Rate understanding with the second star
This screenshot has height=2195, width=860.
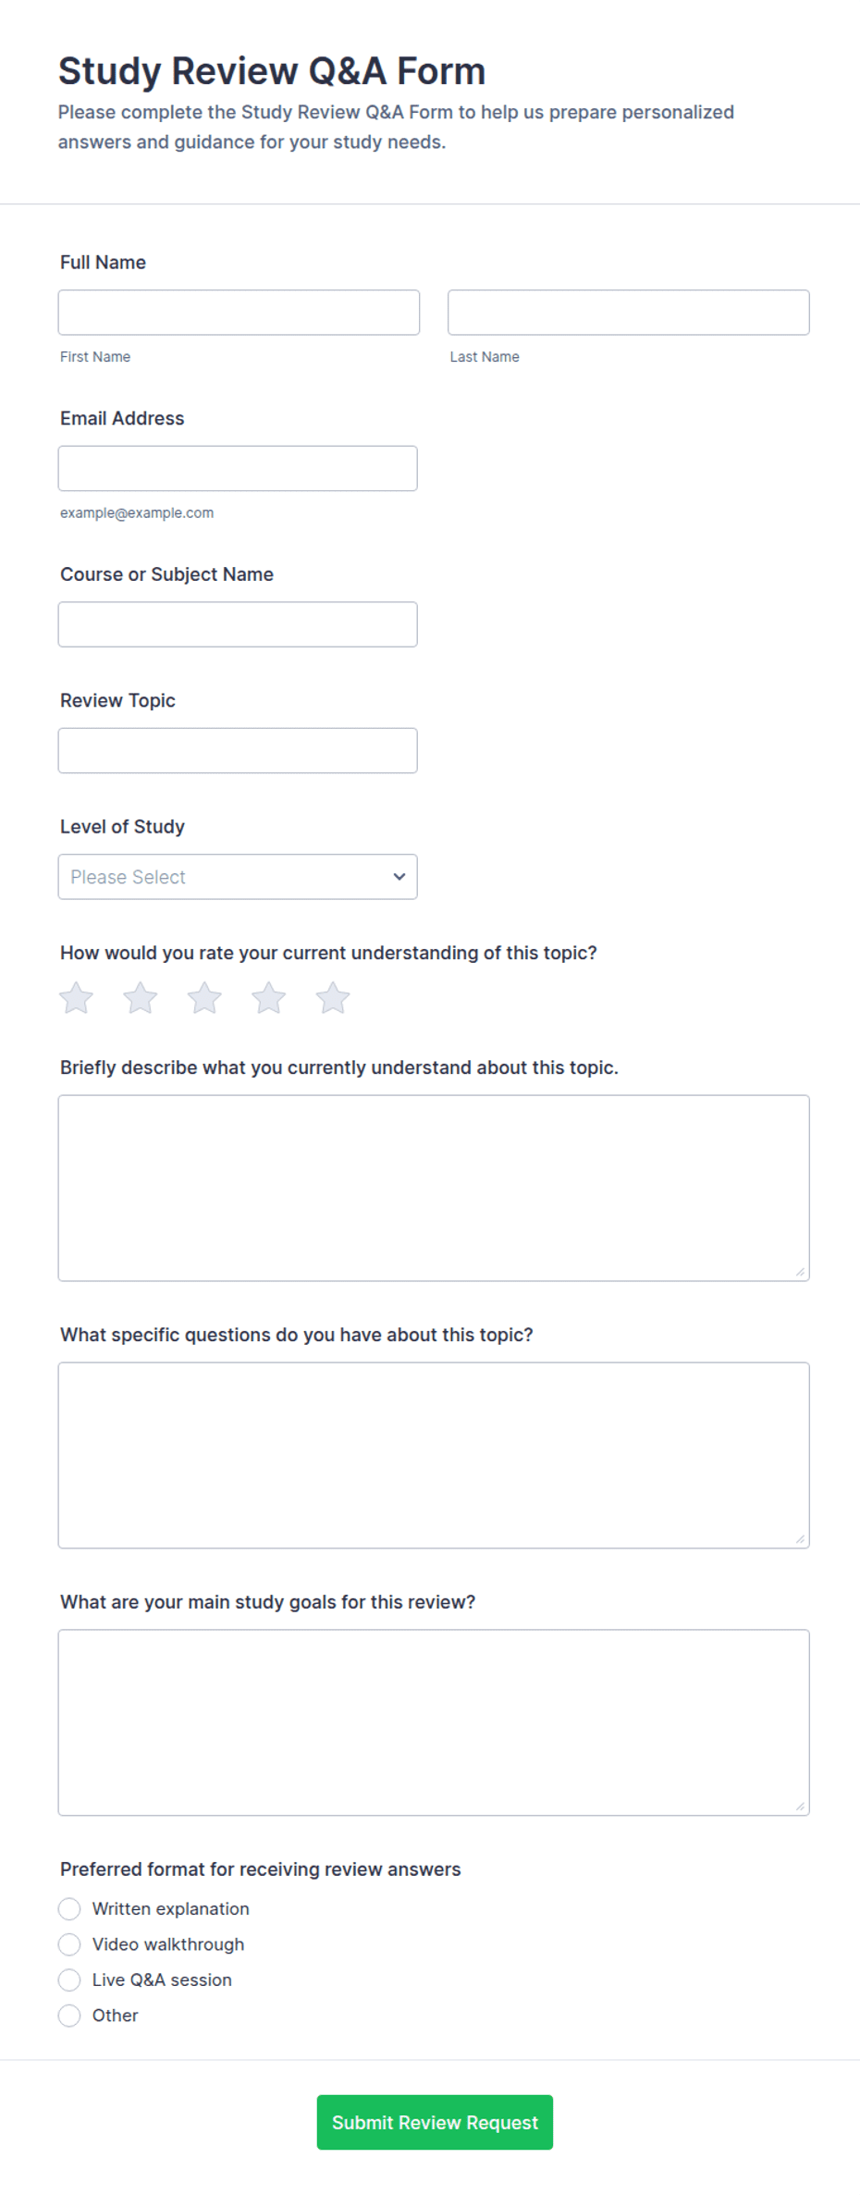pyautogui.click(x=141, y=998)
